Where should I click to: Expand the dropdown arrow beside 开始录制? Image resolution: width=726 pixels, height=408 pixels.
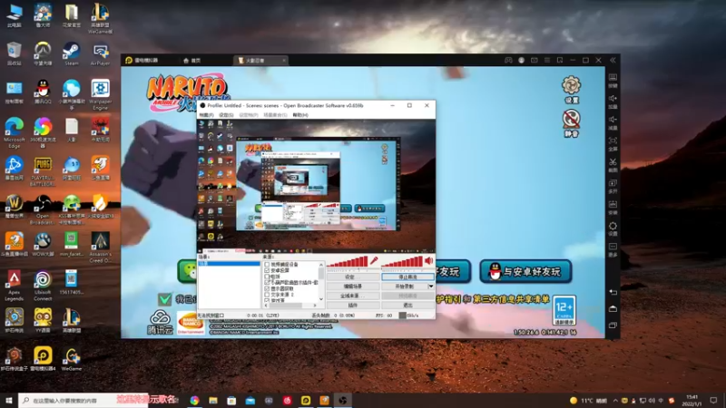[431, 287]
